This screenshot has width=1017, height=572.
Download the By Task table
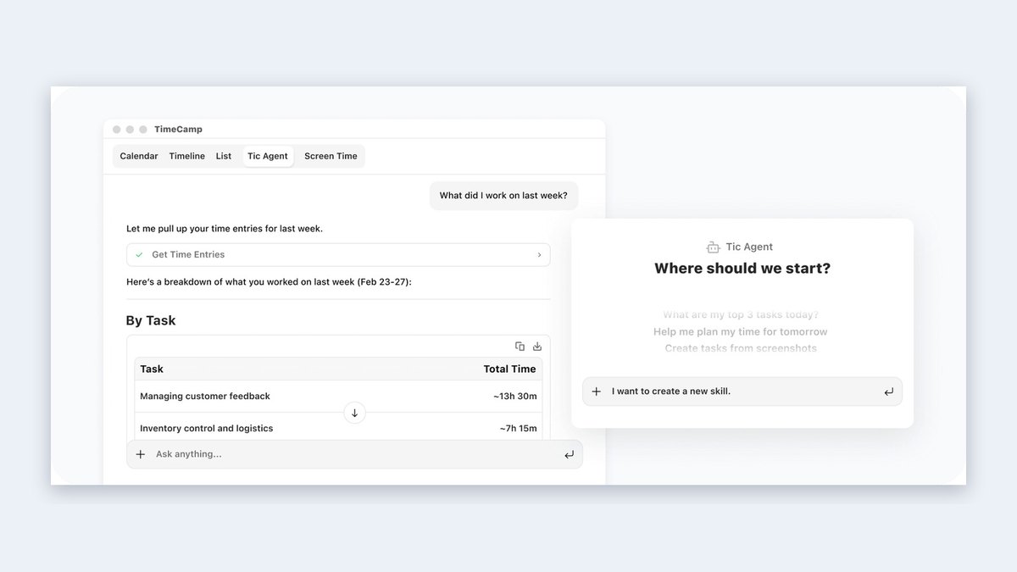point(537,346)
